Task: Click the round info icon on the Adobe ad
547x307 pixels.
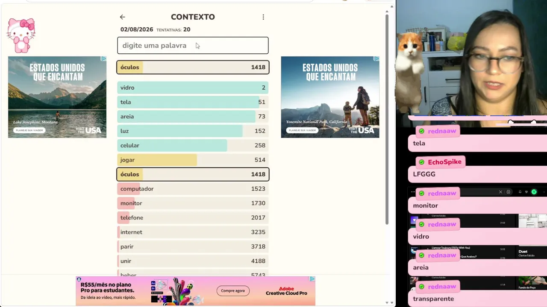Action: coord(79,279)
